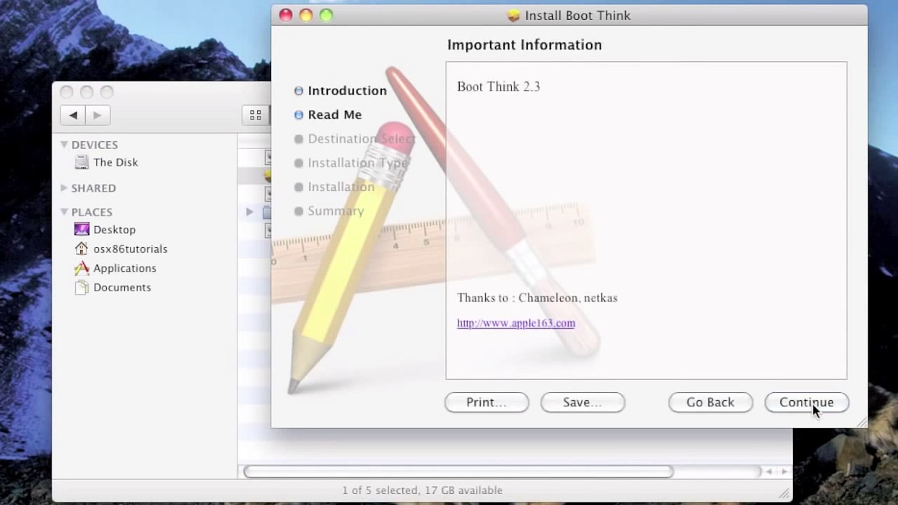Image resolution: width=898 pixels, height=505 pixels.
Task: Select the Introduction step in installer
Action: [x=347, y=91]
